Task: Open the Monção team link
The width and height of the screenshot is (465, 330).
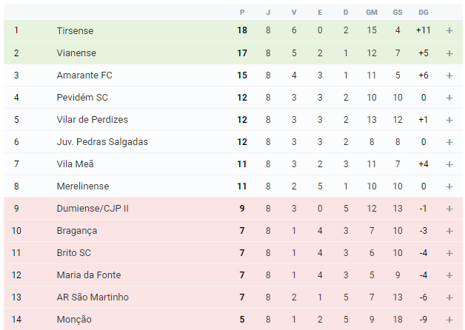Action: pos(74,320)
